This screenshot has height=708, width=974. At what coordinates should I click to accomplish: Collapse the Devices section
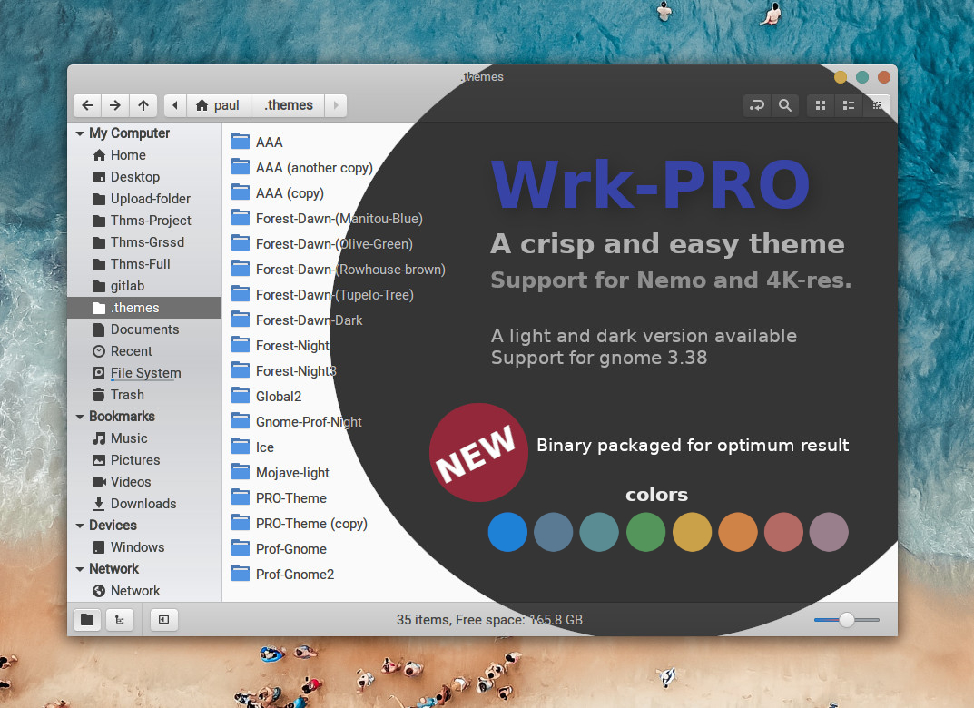click(80, 526)
